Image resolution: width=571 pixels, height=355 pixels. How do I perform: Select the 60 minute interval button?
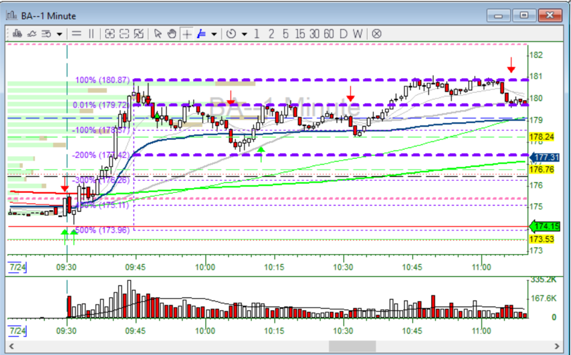pyautogui.click(x=328, y=34)
